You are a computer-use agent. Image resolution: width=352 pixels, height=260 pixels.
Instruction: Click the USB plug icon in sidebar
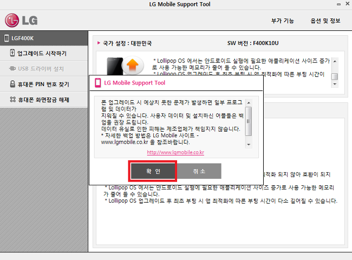click(x=12, y=68)
